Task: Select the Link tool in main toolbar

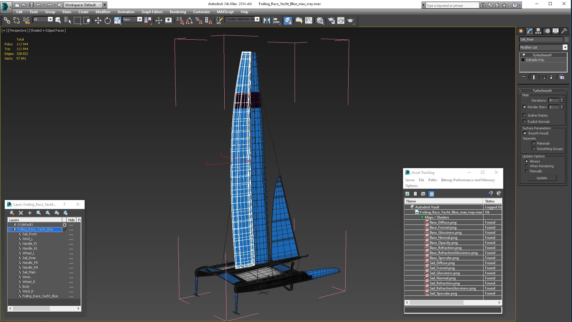Action: coord(7,20)
